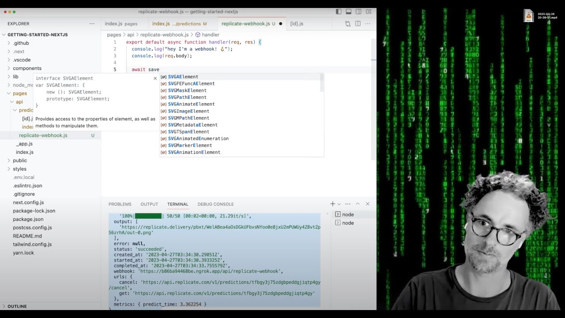This screenshot has height=318, width=565.
Task: Choose SVGFEFuncAElement suggestion
Action: point(240,83)
